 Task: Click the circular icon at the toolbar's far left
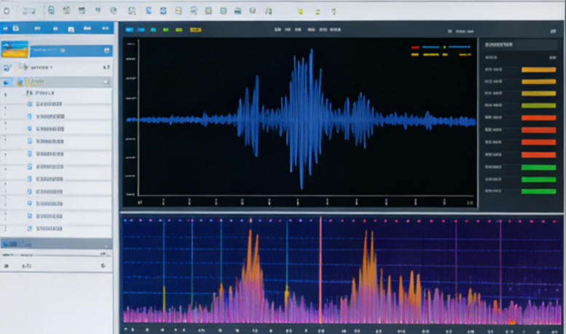point(7,10)
